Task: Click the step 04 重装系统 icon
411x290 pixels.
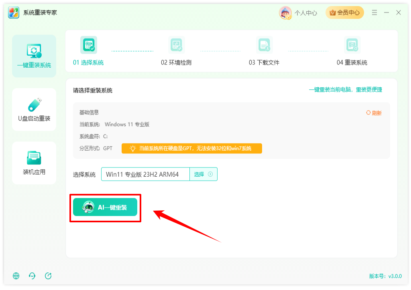Action: click(352, 45)
